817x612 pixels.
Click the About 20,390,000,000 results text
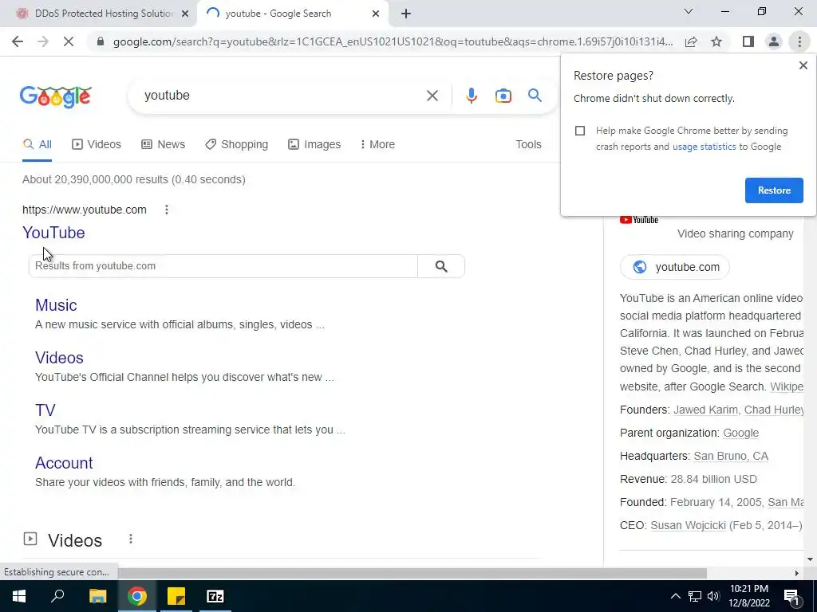point(133,179)
